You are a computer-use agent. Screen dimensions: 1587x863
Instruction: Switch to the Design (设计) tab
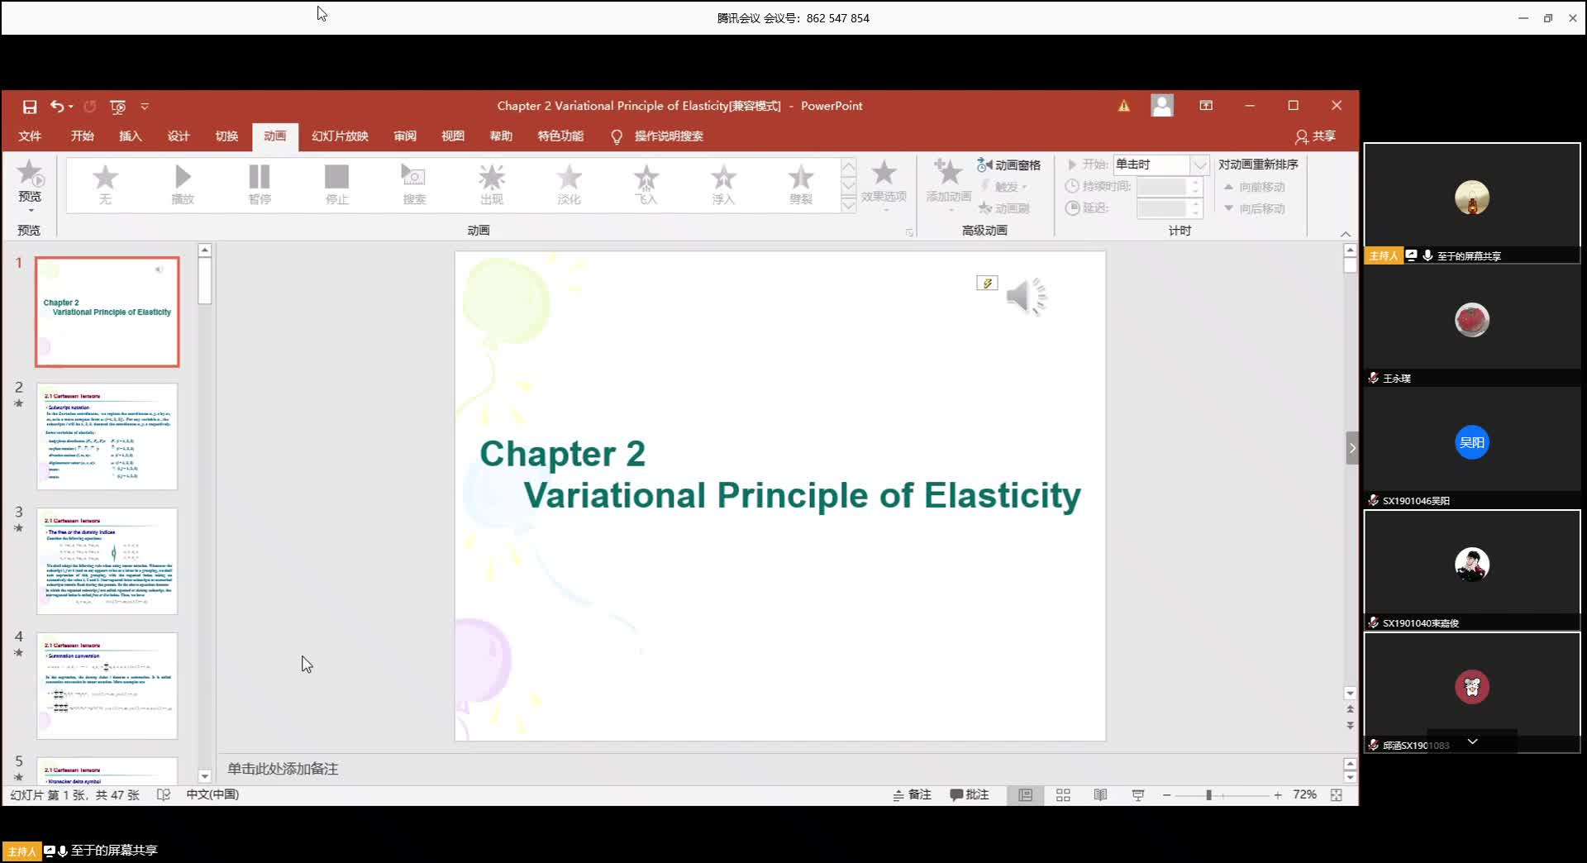pyautogui.click(x=178, y=136)
